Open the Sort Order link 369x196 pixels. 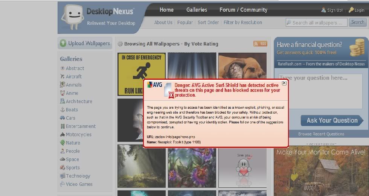click(208, 23)
